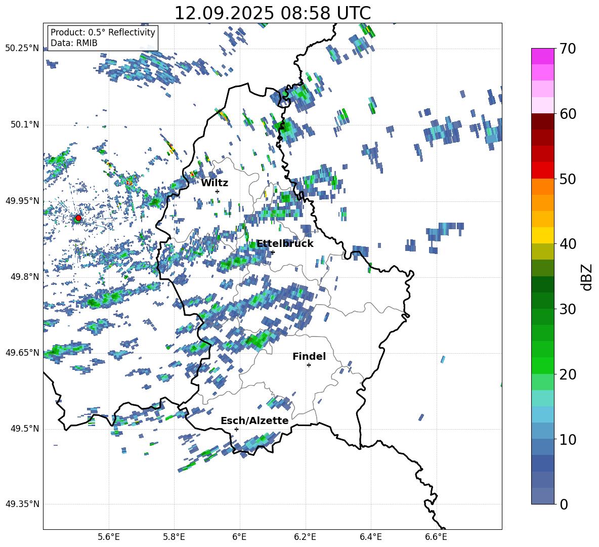The width and height of the screenshot is (599, 547).
Task: Click the colorbar tick label 60
Action: tap(568, 114)
